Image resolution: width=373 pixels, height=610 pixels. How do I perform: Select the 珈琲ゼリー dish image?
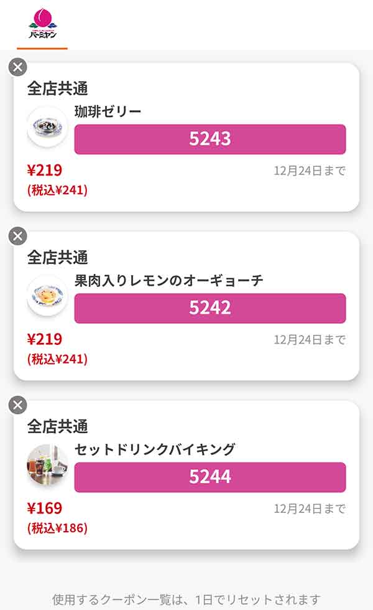point(46,123)
